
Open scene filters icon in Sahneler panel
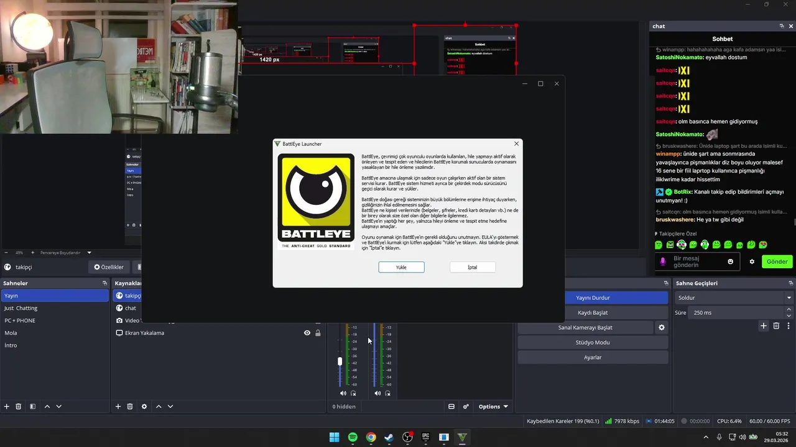(32, 407)
